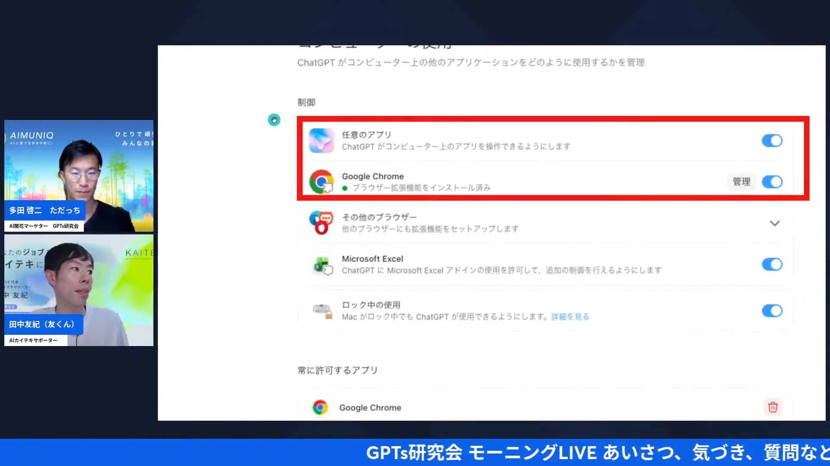
Task: Click the ロック中の使用 label text
Action: [371, 305]
